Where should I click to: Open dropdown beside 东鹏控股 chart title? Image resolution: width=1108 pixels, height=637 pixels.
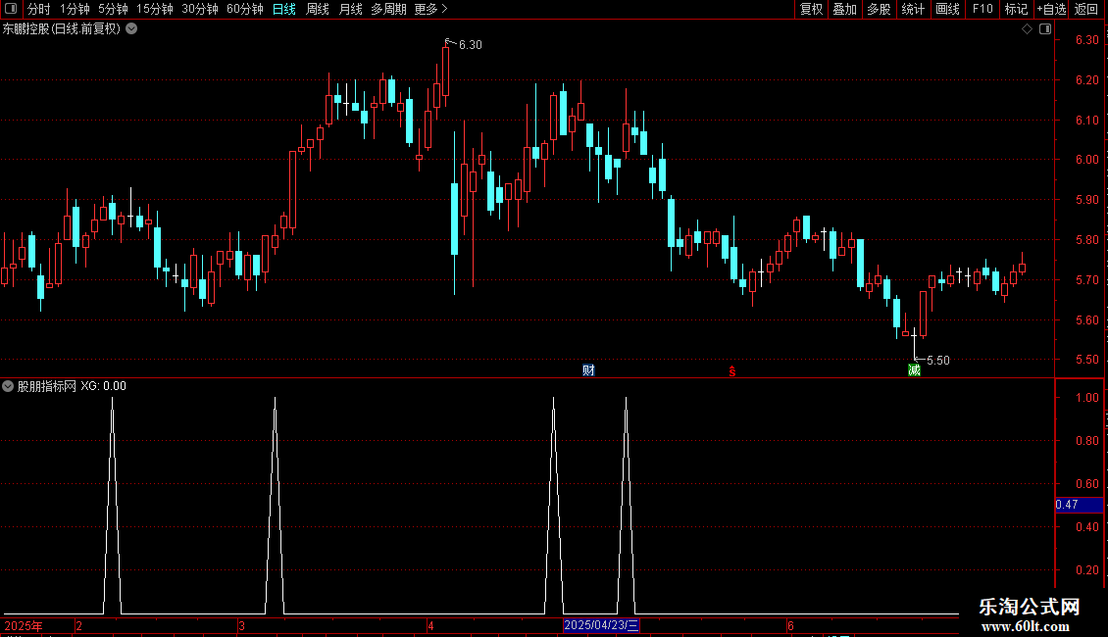(131, 29)
